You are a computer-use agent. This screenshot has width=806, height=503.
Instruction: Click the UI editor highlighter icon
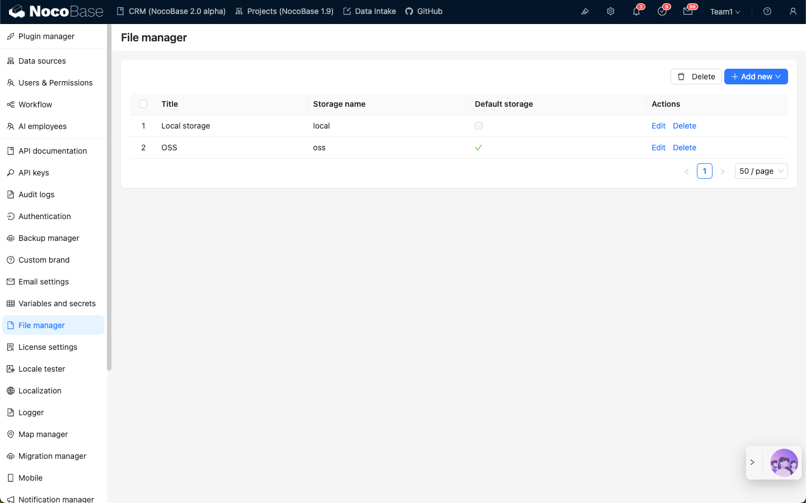click(585, 12)
